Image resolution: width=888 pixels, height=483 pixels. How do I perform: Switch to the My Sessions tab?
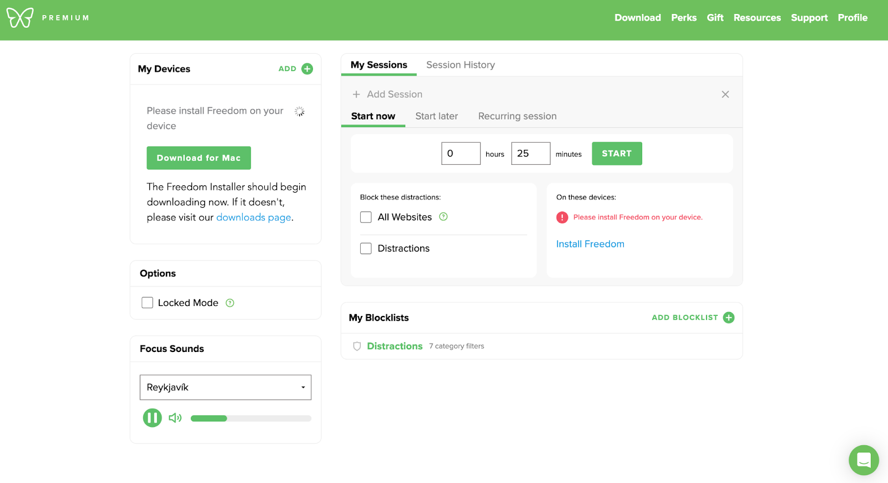point(379,65)
